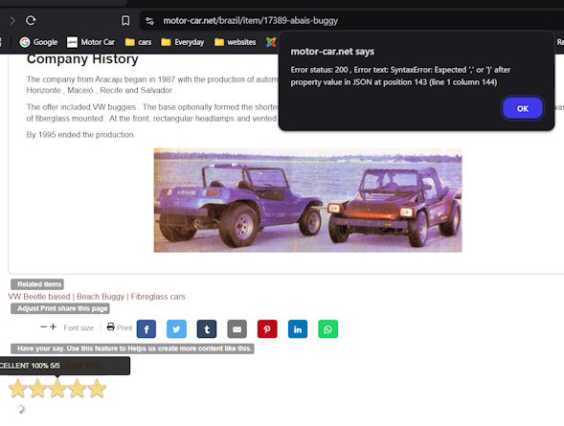This screenshot has width=564, height=426.
Task: Share page on WhatsApp
Action: click(x=328, y=329)
